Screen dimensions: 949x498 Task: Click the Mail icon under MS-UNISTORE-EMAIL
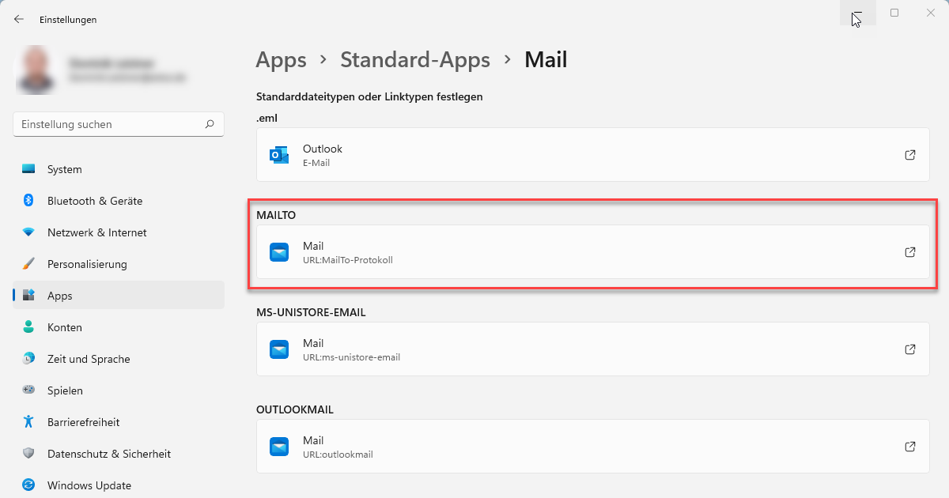tap(279, 349)
